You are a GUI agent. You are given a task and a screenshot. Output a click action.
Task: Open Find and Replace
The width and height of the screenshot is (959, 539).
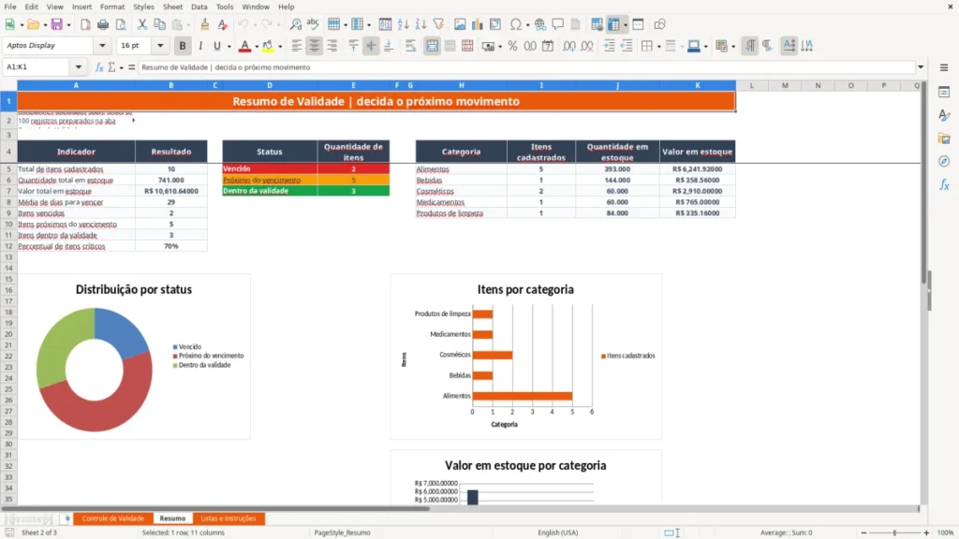pyautogui.click(x=295, y=24)
